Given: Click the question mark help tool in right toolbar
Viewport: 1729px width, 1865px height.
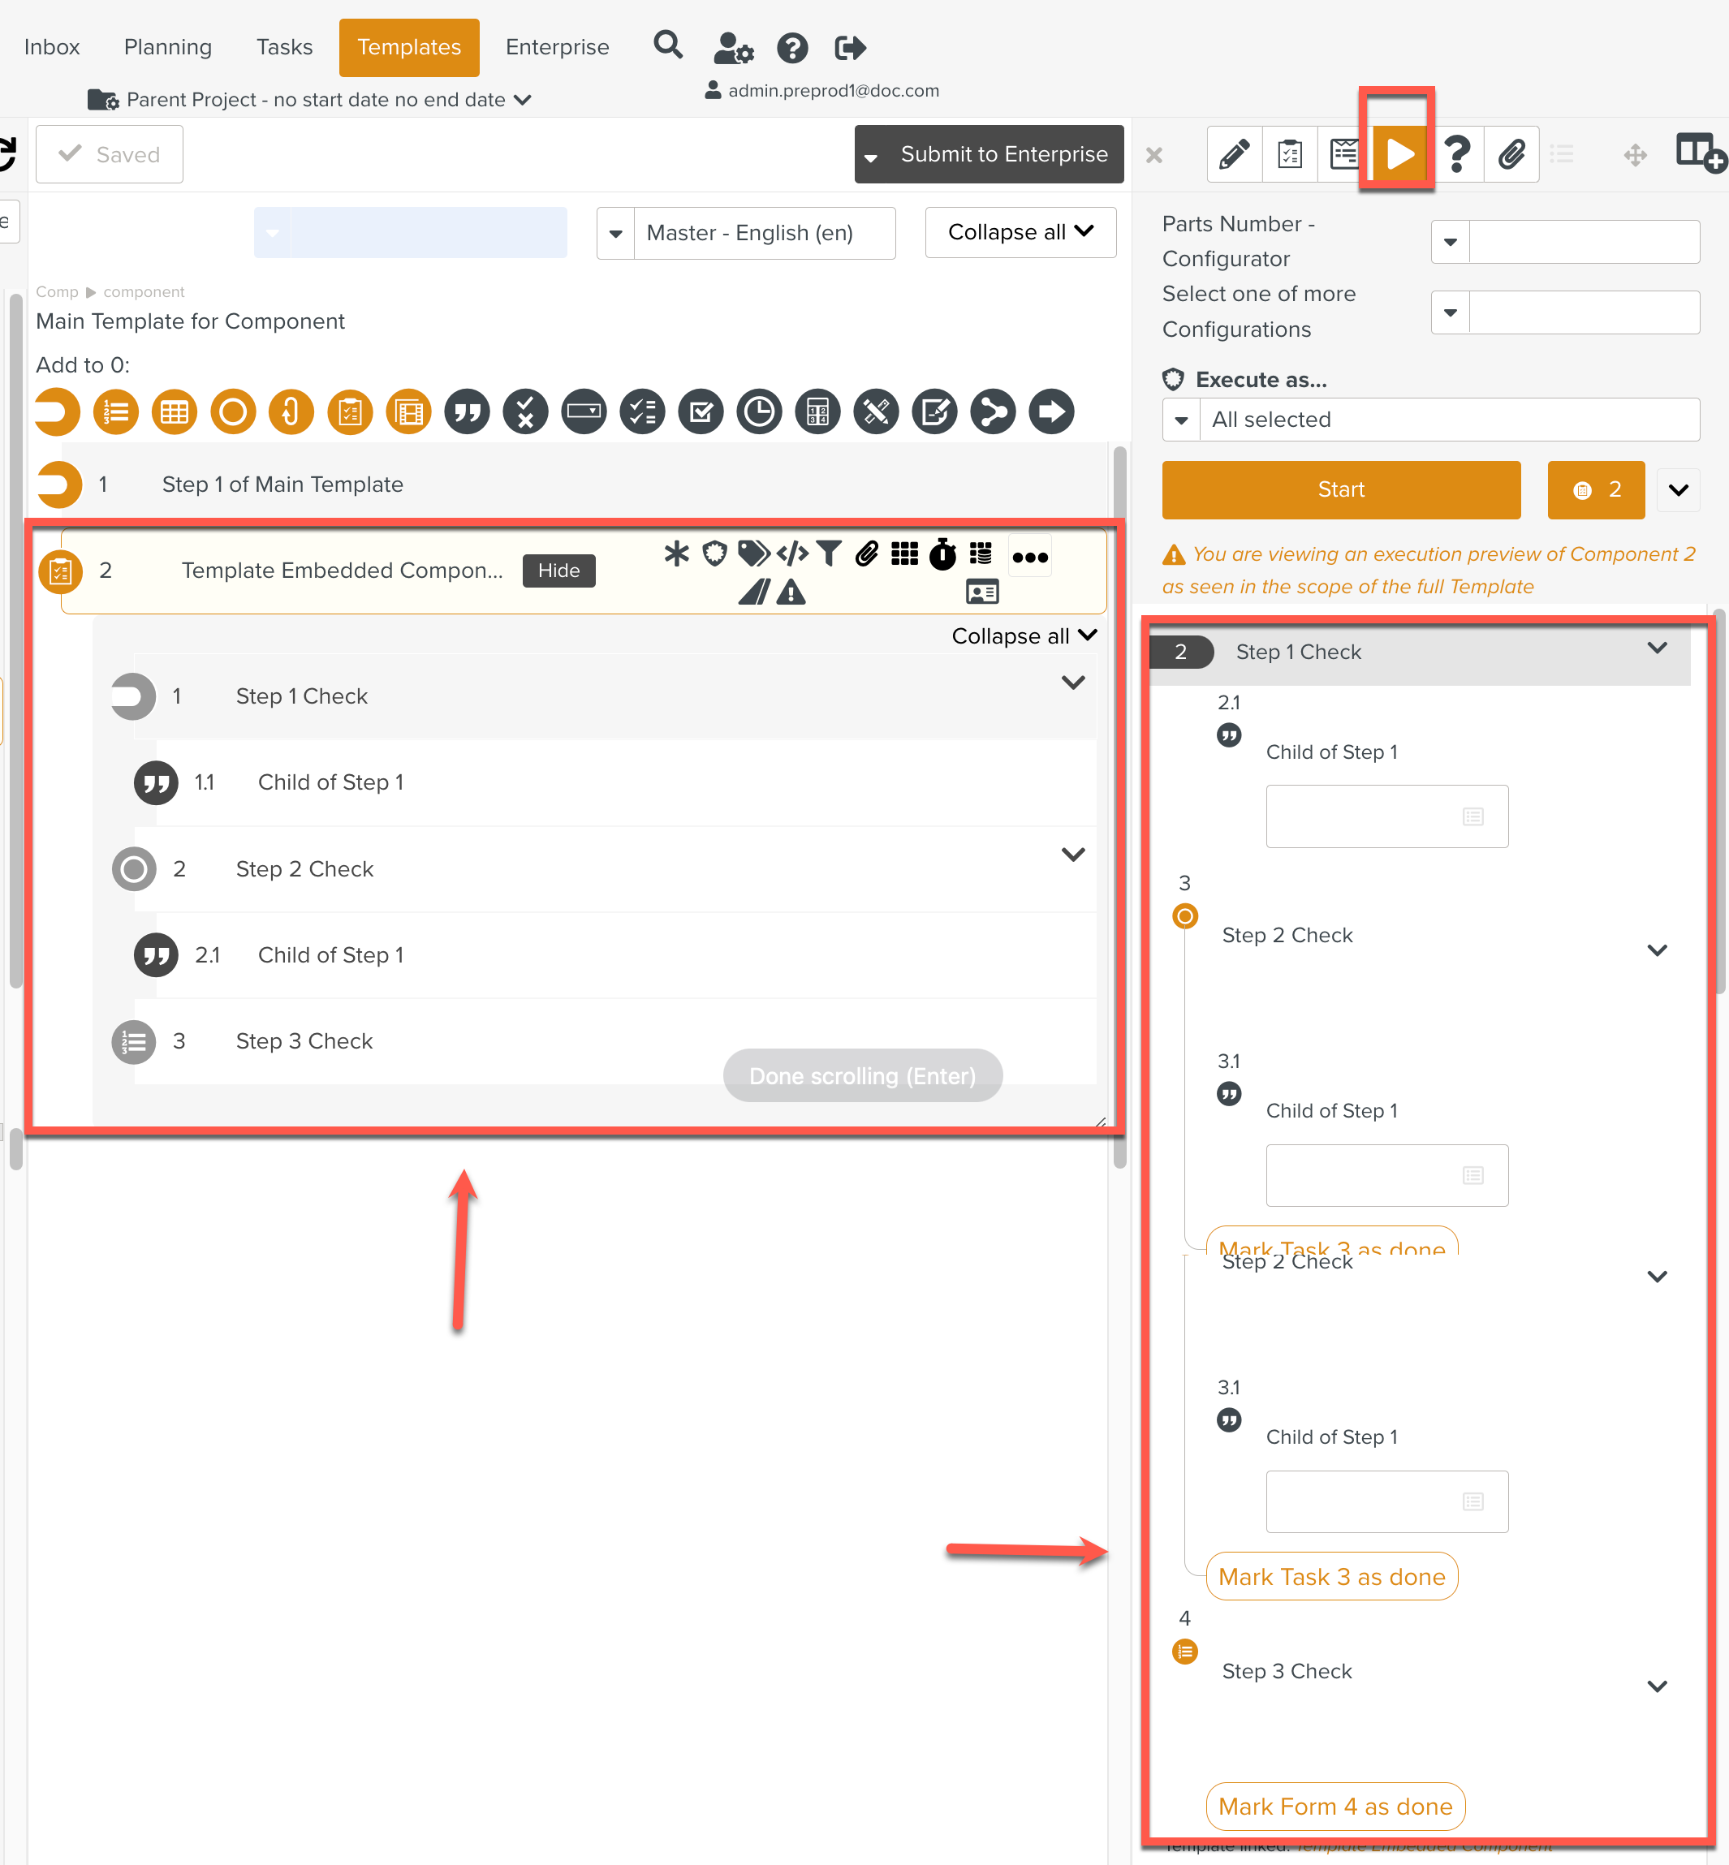Looking at the screenshot, I should (x=1457, y=153).
